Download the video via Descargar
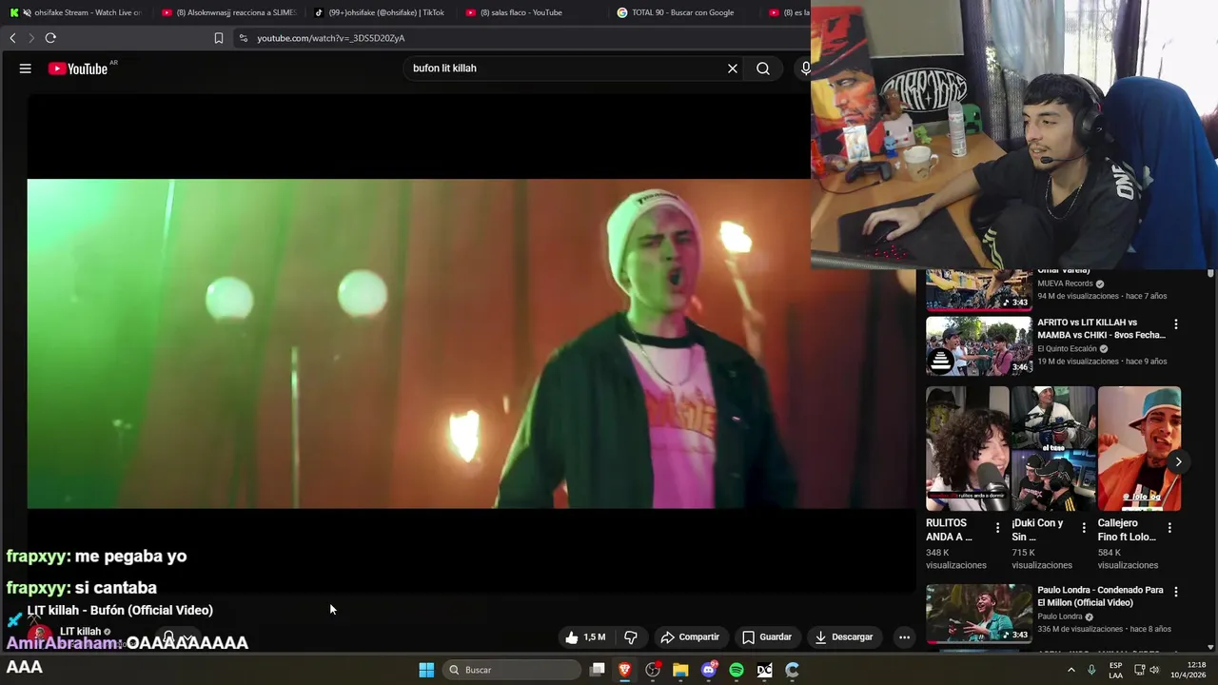This screenshot has width=1218, height=685. (844, 637)
